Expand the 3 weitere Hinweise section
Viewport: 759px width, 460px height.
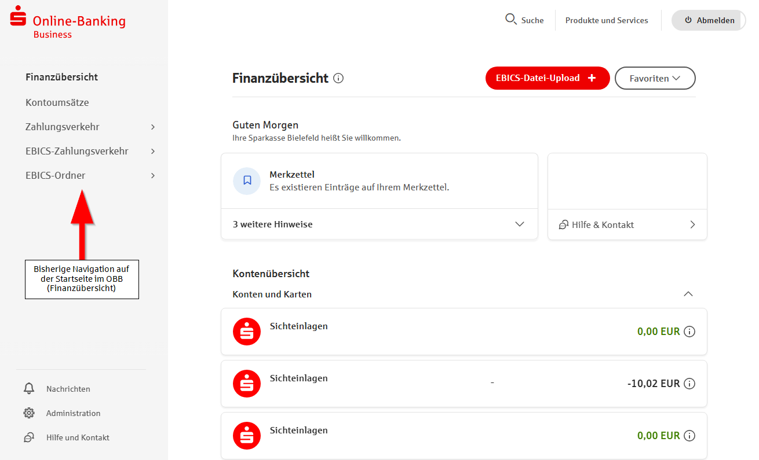519,225
